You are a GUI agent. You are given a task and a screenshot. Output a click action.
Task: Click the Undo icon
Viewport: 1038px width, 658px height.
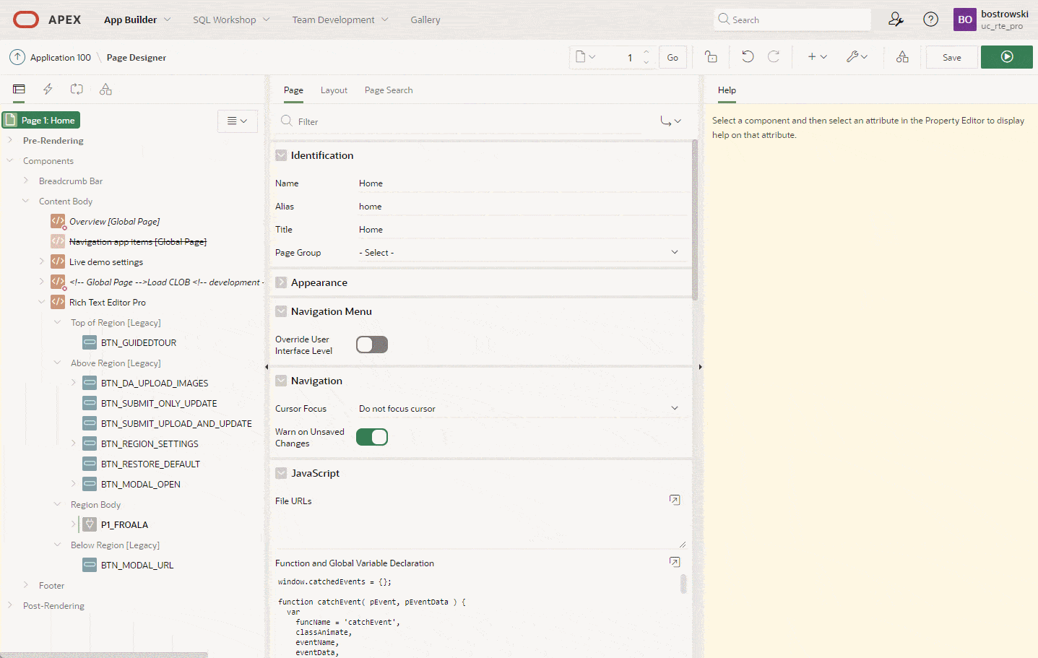(748, 57)
